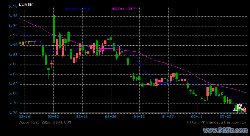Click the 04-27 date label
The height and width of the screenshot is (136, 250).
click(168, 117)
